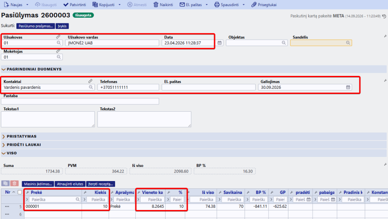Click the Įvykis button
388x219 pixels.
tap(62, 26)
